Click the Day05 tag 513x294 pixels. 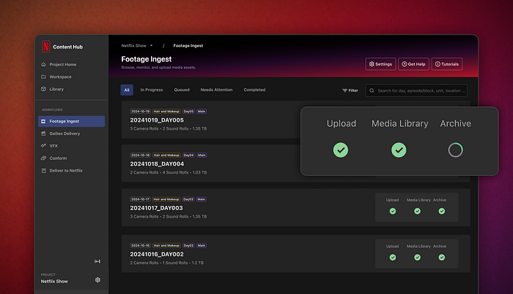click(188, 111)
